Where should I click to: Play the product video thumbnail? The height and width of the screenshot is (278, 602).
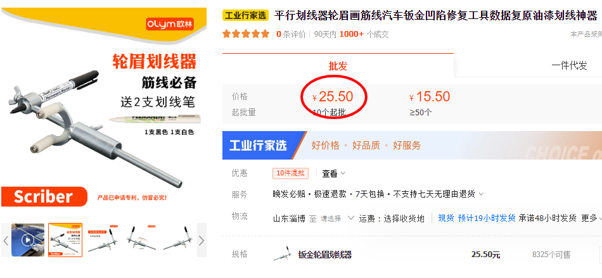[x=28, y=240]
